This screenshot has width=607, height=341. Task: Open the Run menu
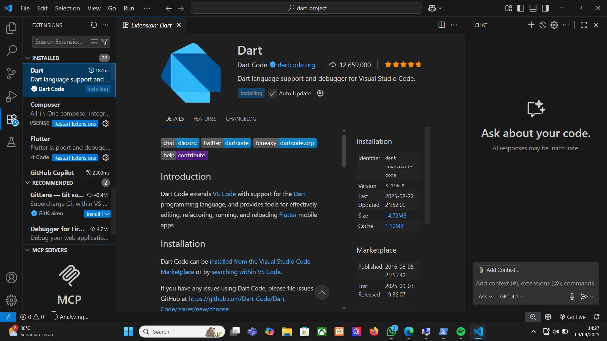click(128, 8)
